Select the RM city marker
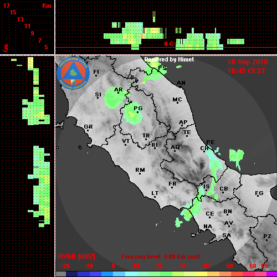Screen dimensions: 277x277 (x=140, y=173)
